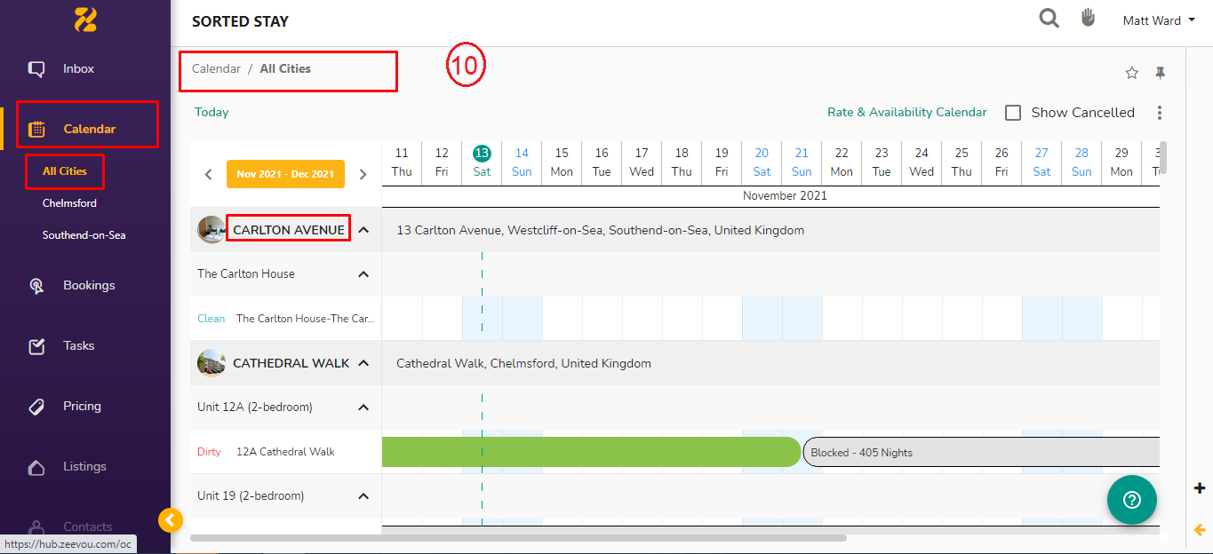
Task: Collapse Unit 19 (2-bedroom) row
Action: click(x=363, y=496)
